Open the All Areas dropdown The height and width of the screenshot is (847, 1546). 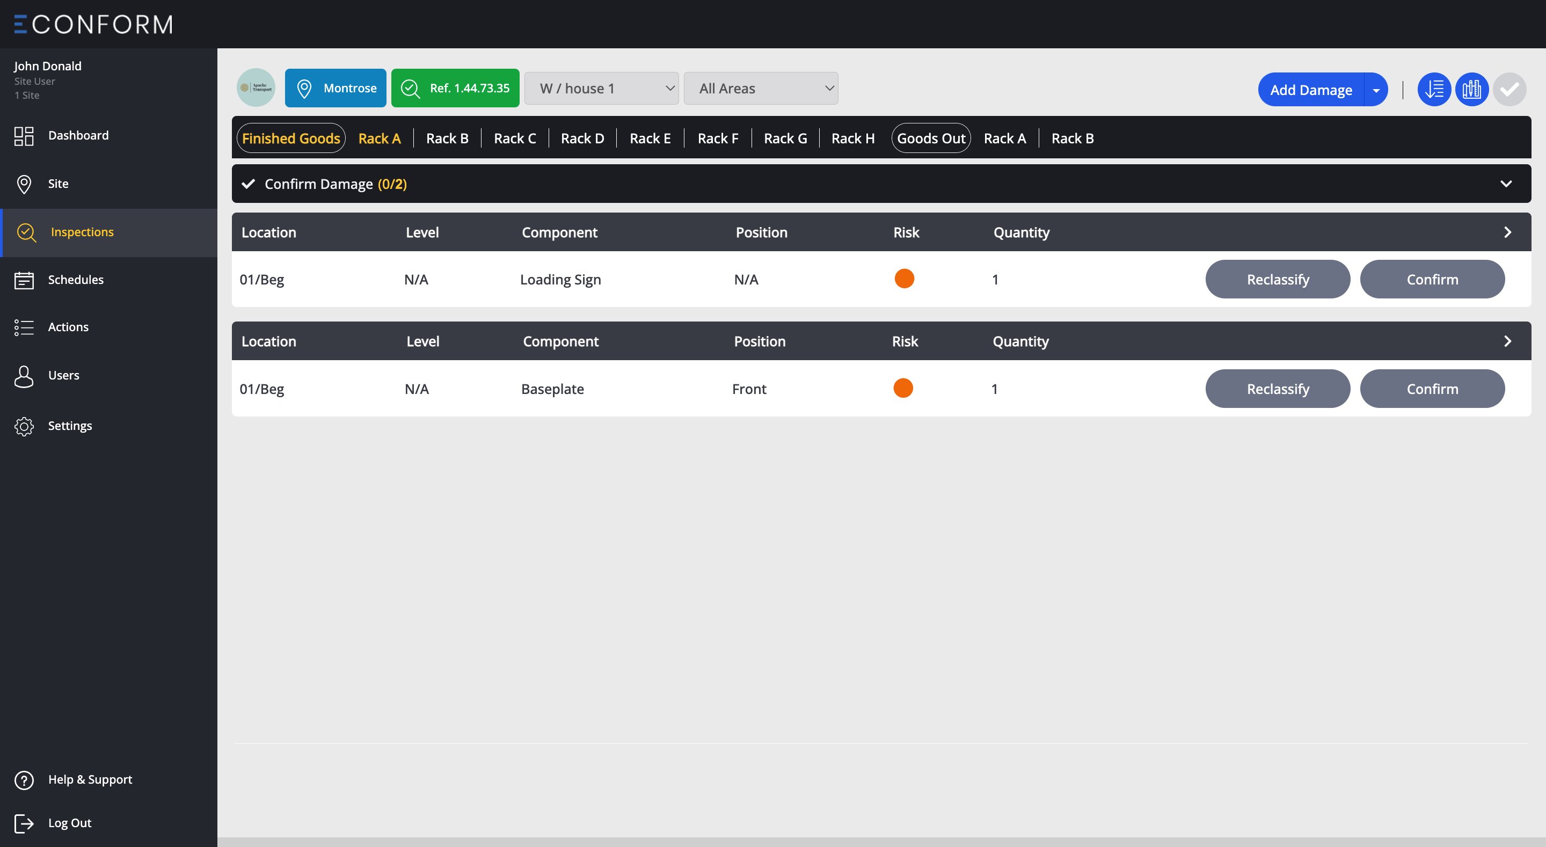761,88
